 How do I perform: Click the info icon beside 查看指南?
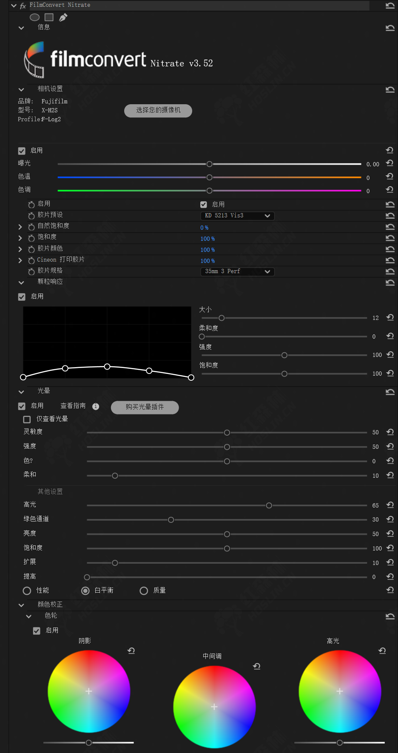(x=96, y=406)
